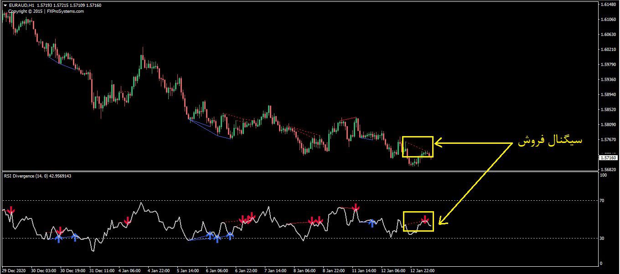Click the topmost red arrow at far left

10,211
